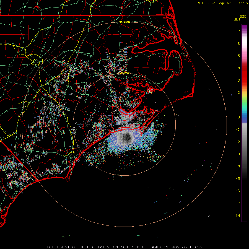249x249 pixels.
Task: Click the legend value 3
Action: (239, 80)
